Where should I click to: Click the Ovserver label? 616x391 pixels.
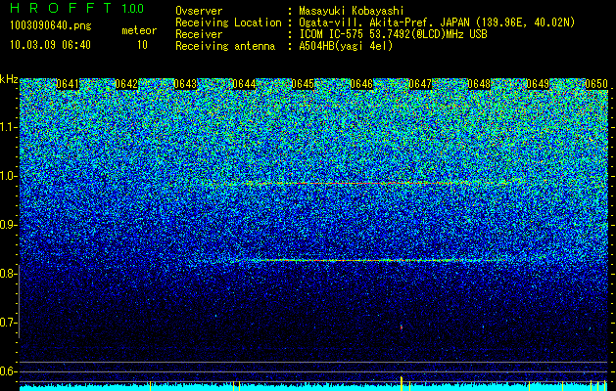point(199,12)
